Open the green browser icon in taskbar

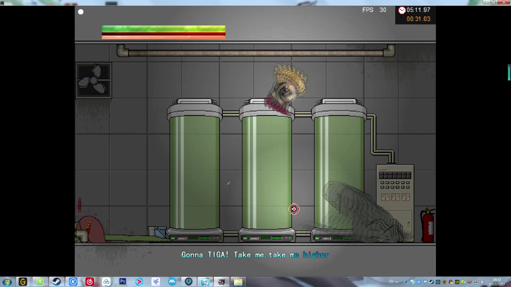[40, 282]
